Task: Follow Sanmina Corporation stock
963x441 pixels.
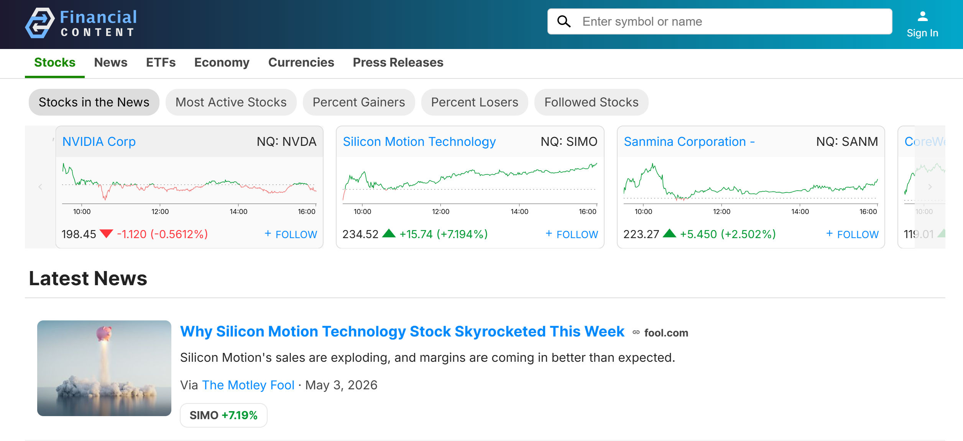Action: pos(852,234)
